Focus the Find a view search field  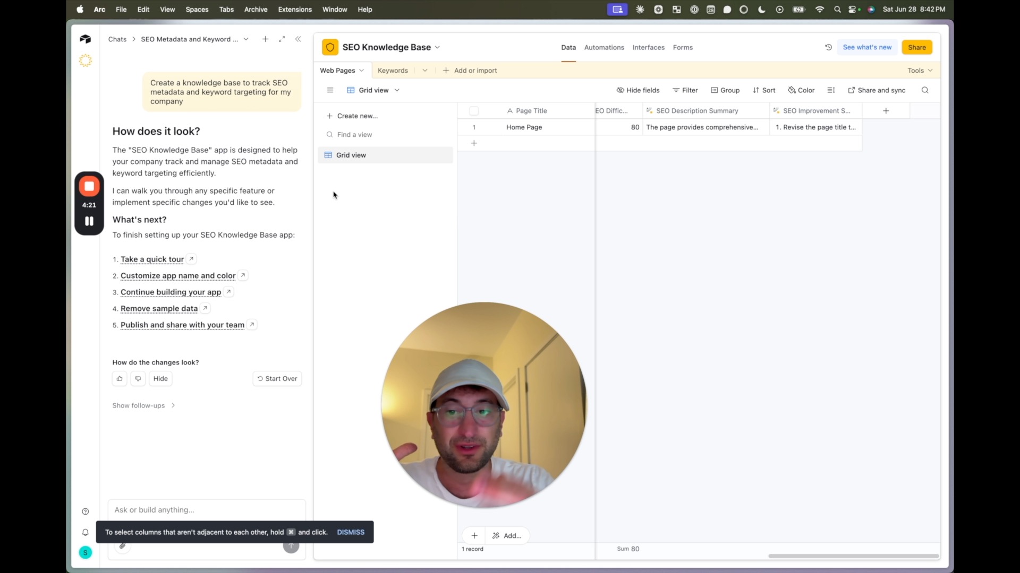click(385, 135)
